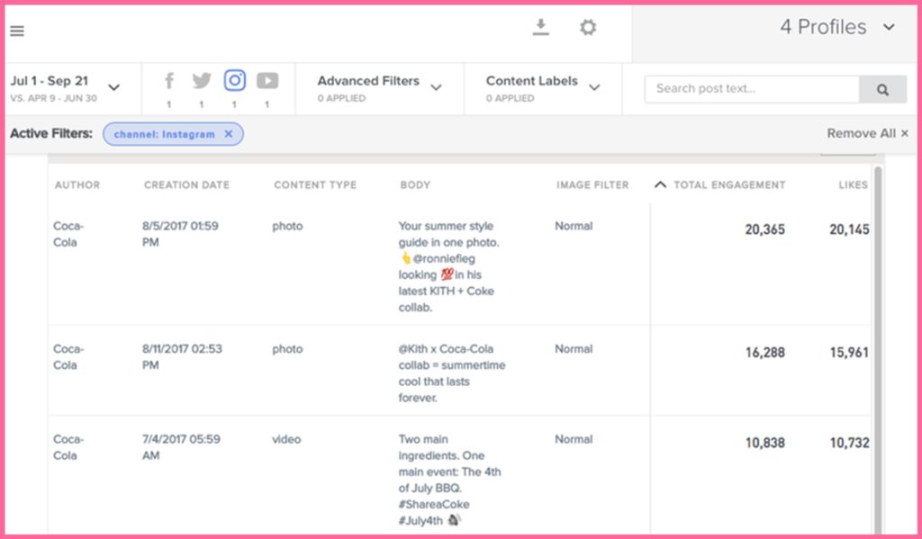This screenshot has width=922, height=539.
Task: Click the Likes column header
Action: [x=853, y=184]
